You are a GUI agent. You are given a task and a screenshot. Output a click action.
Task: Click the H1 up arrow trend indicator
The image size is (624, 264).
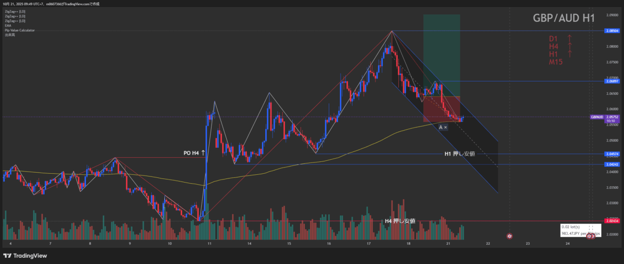569,54
